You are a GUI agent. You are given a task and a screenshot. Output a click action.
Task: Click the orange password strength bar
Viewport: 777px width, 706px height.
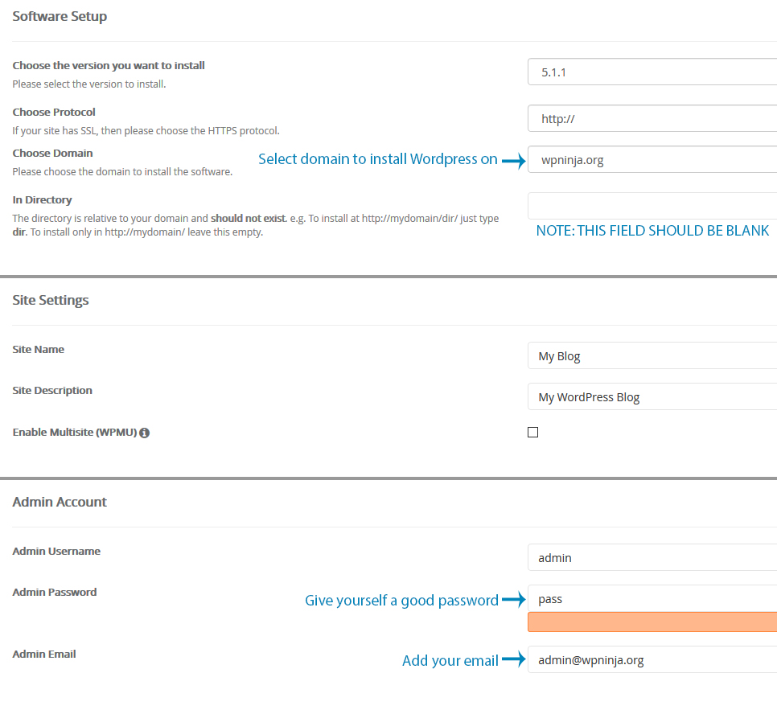tap(652, 622)
